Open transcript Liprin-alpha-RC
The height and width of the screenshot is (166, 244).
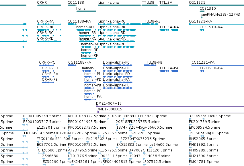pyautogui.click(x=120, y=24)
